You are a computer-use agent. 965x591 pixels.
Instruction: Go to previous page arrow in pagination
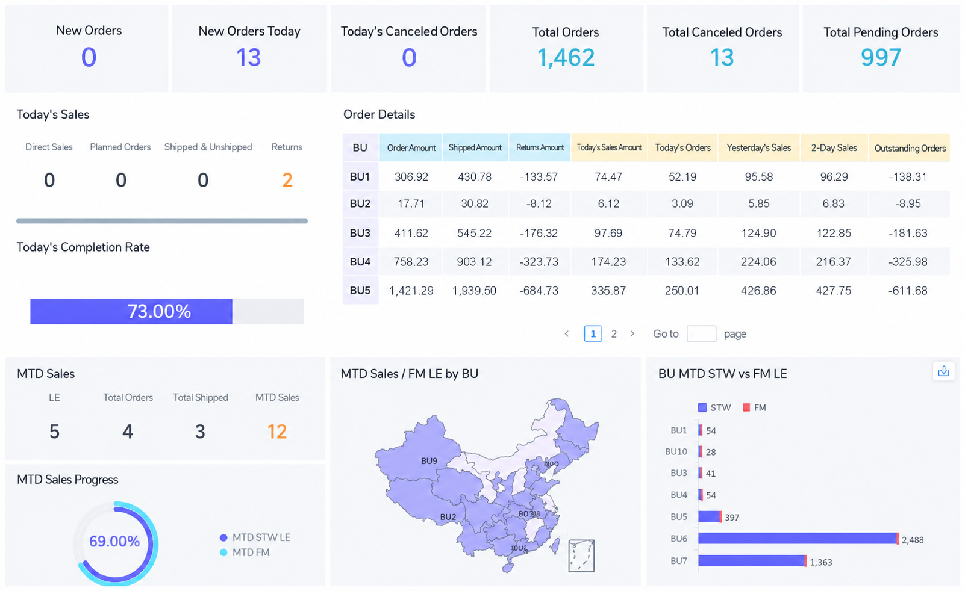click(x=566, y=334)
